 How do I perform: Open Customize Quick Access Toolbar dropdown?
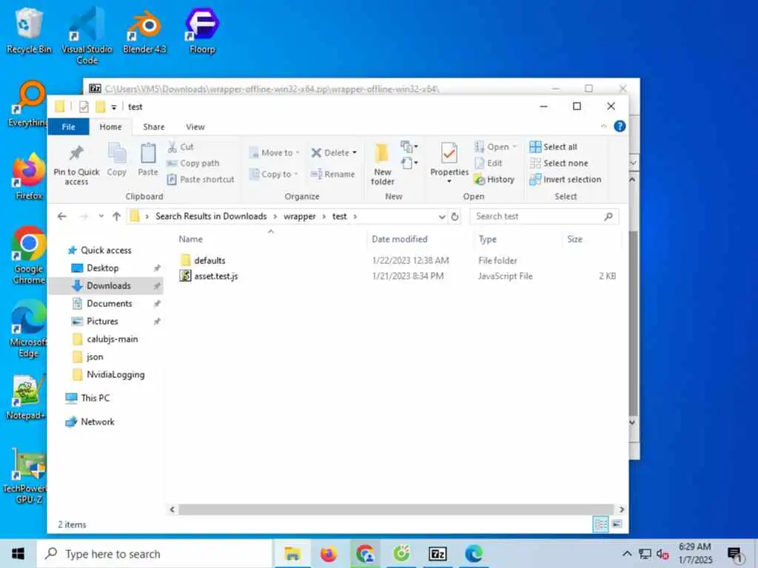[113, 107]
